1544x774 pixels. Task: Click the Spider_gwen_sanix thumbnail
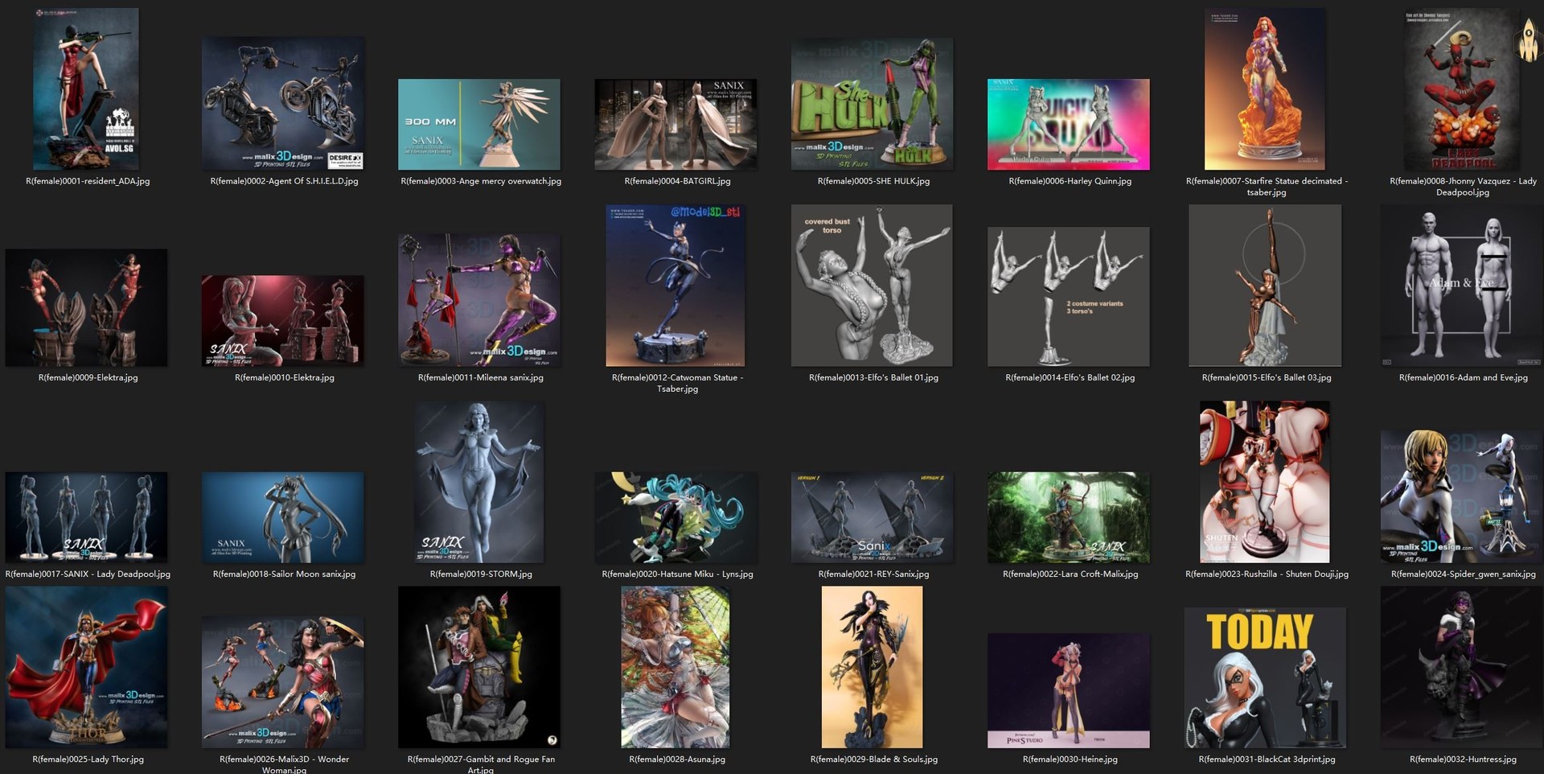pyautogui.click(x=1462, y=496)
